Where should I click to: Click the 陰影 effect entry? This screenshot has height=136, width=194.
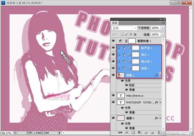click(x=132, y=85)
